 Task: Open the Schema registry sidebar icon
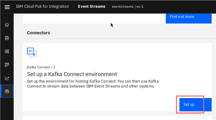click(7, 51)
